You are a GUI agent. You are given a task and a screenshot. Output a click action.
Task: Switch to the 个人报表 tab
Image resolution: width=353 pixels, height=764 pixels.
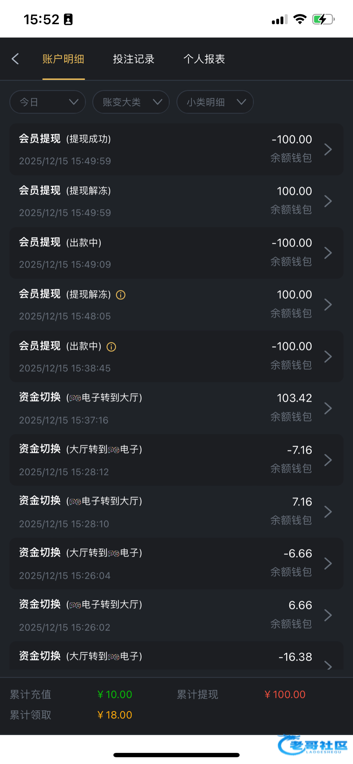click(x=204, y=59)
